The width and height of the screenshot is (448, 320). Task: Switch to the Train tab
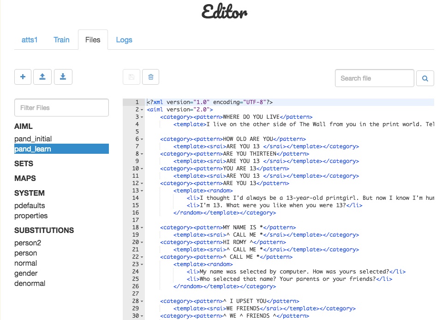pyautogui.click(x=61, y=40)
